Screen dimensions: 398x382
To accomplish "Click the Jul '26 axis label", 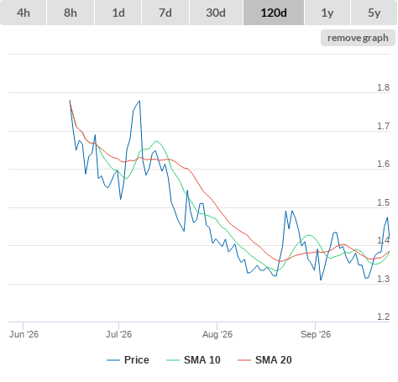I will pyautogui.click(x=118, y=334).
